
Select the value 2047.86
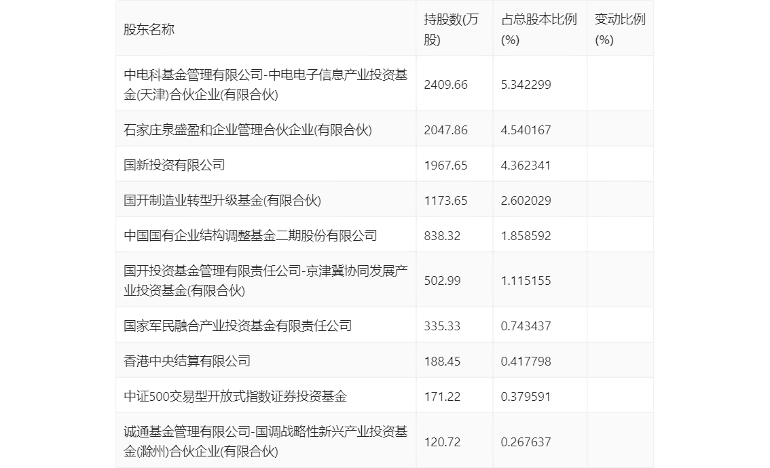click(446, 130)
